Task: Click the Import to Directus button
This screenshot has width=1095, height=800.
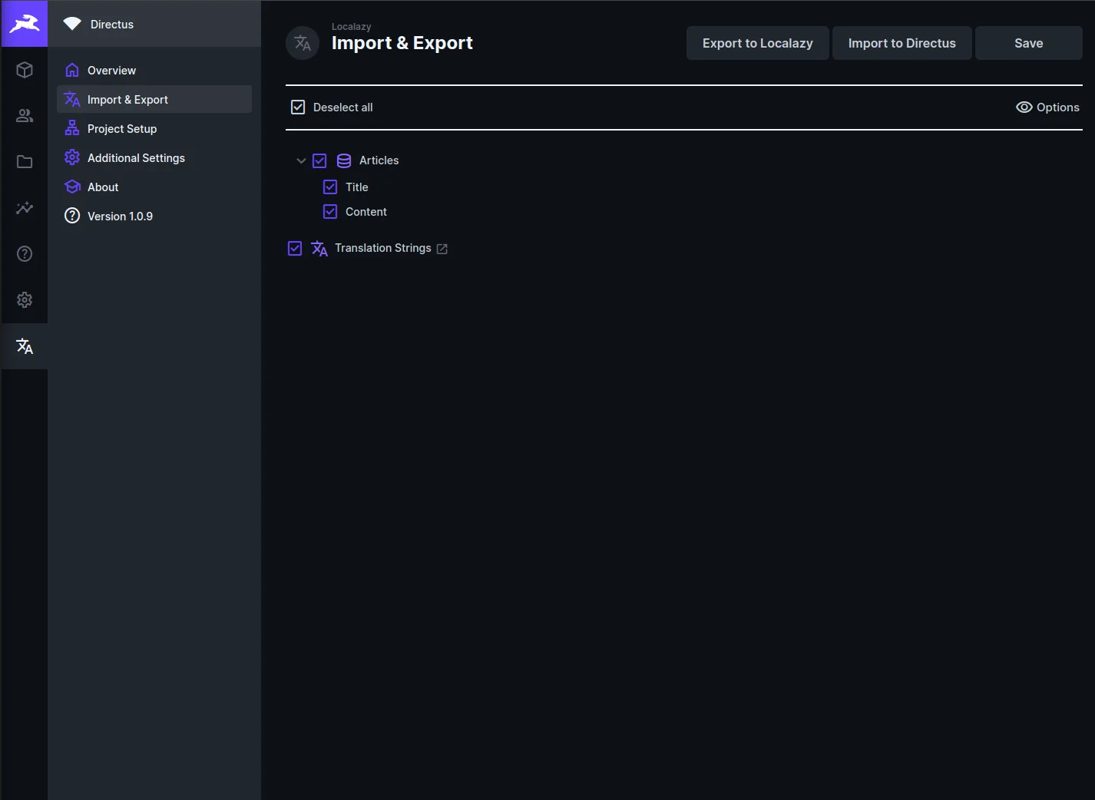Action: point(901,43)
